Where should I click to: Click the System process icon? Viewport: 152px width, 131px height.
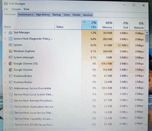pyautogui.click(x=10, y=45)
